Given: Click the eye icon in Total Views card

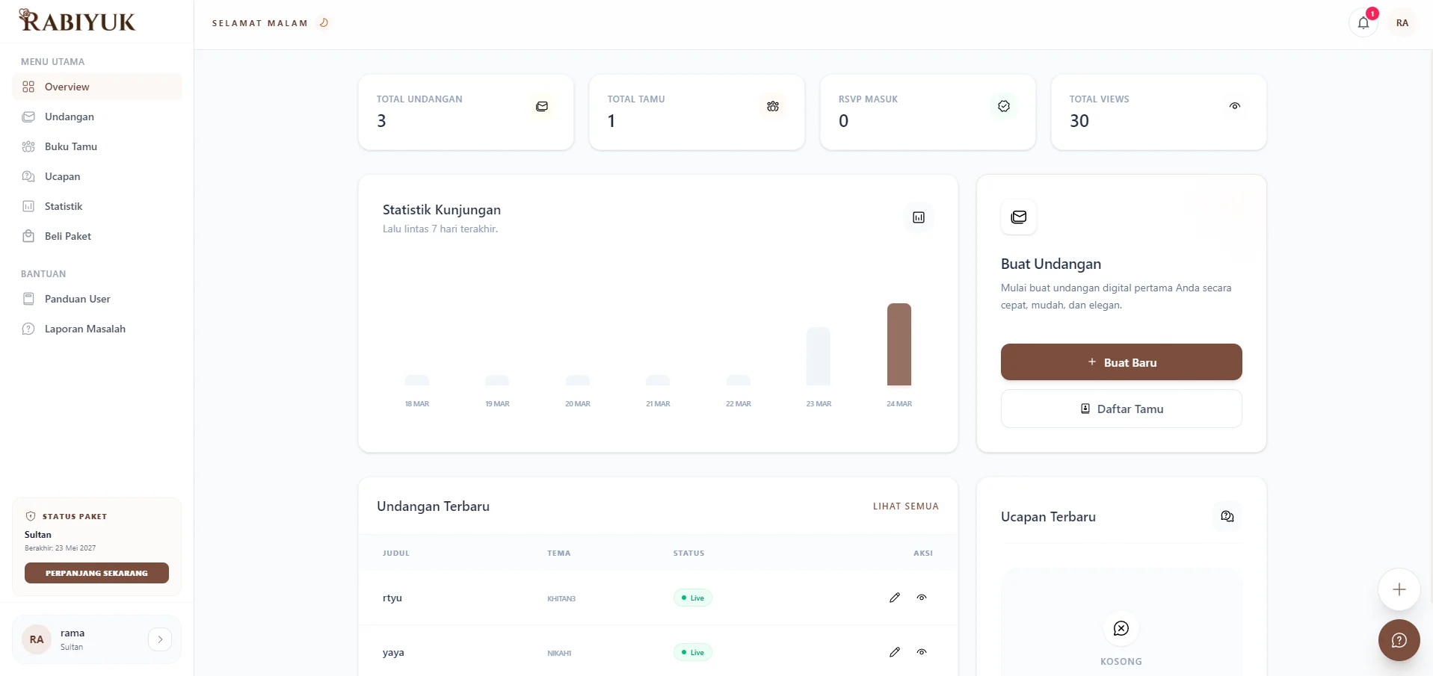Looking at the screenshot, I should (x=1234, y=106).
